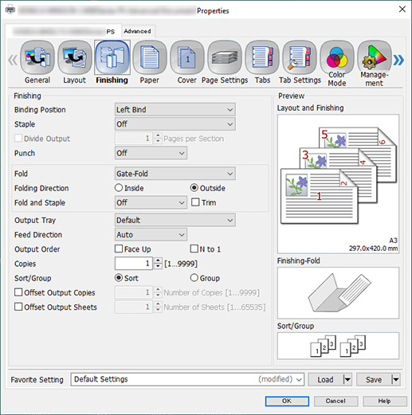Image resolution: width=412 pixels, height=415 pixels.
Task: Enable the Trim checkbox
Action: [195, 202]
